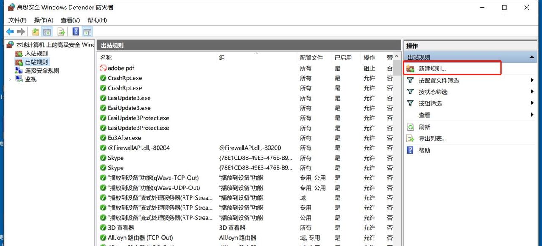Viewport: 542px width, 246px height.
Task: Click the @FirewallAPI.dll,-80200 group cell
Action: coord(250,148)
